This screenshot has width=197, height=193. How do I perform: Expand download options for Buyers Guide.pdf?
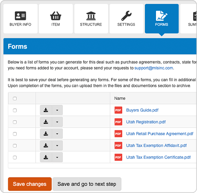57,110
